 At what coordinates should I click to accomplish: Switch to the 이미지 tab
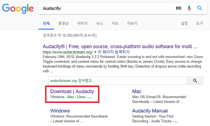coord(82,23)
